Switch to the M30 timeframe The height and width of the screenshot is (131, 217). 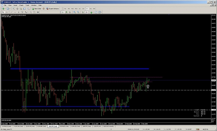click(76, 9)
